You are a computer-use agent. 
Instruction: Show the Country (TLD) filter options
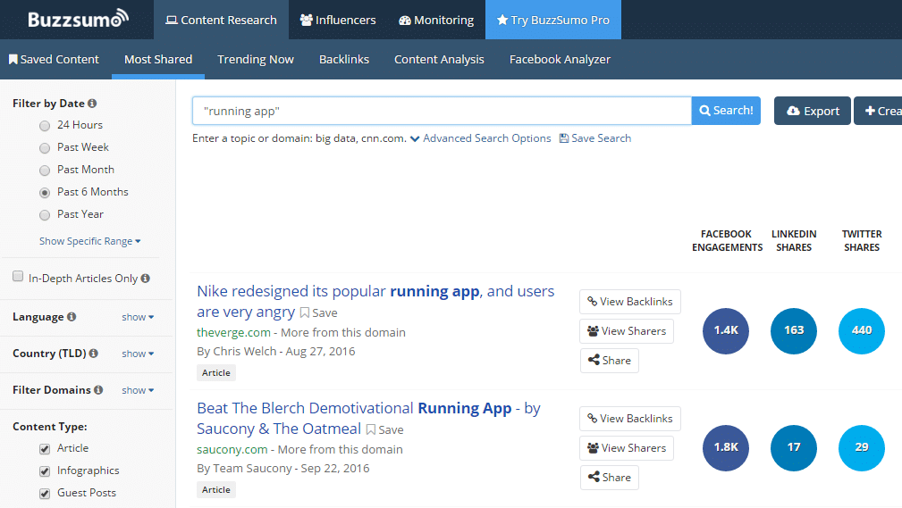[x=138, y=354]
